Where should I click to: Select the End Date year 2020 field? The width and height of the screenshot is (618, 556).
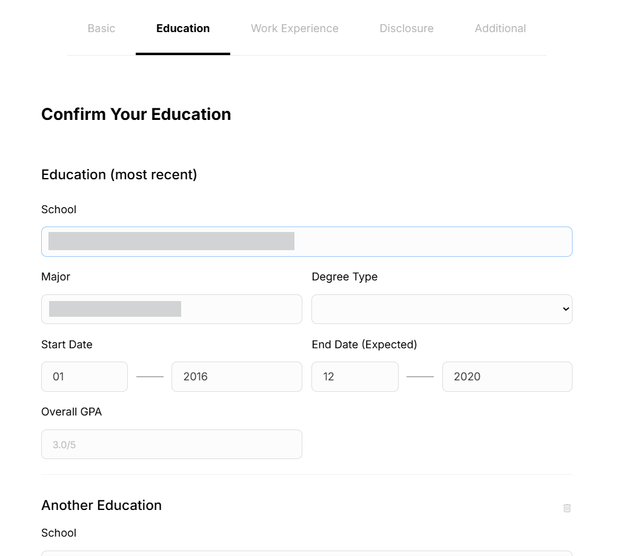[x=507, y=377]
